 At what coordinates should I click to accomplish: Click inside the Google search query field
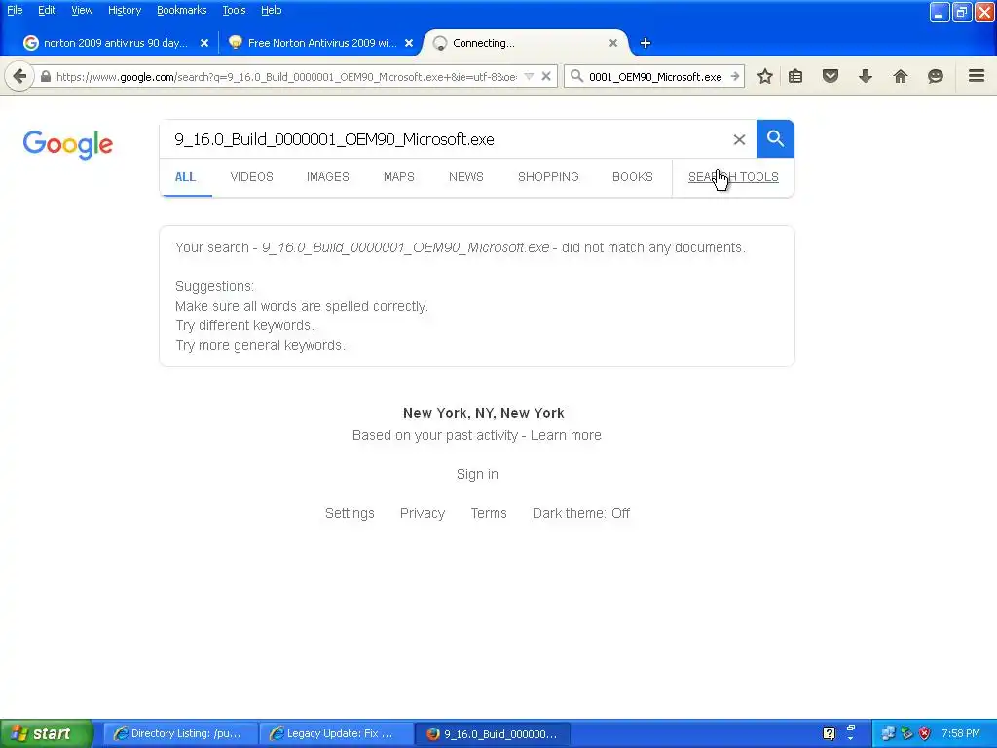pos(445,139)
